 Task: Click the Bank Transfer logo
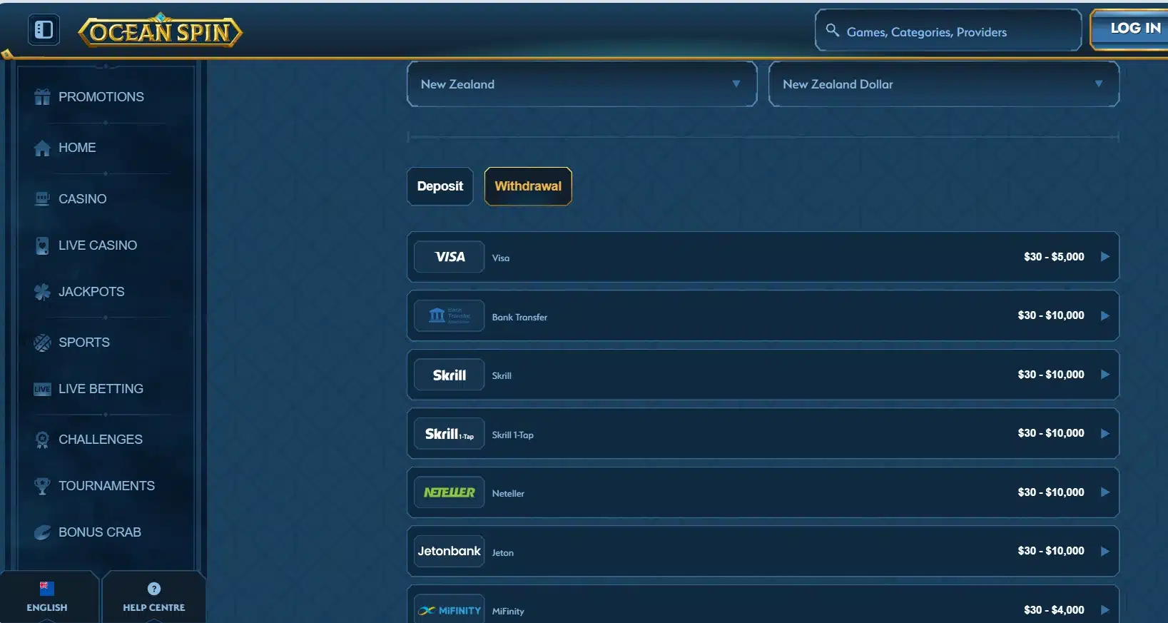click(x=449, y=315)
